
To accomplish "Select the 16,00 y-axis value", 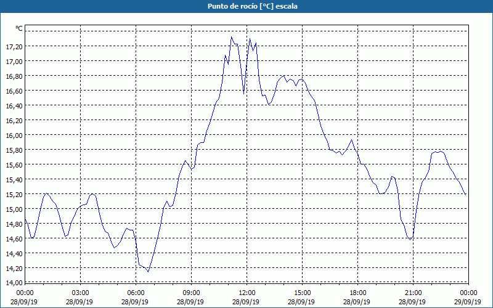I will point(14,135).
